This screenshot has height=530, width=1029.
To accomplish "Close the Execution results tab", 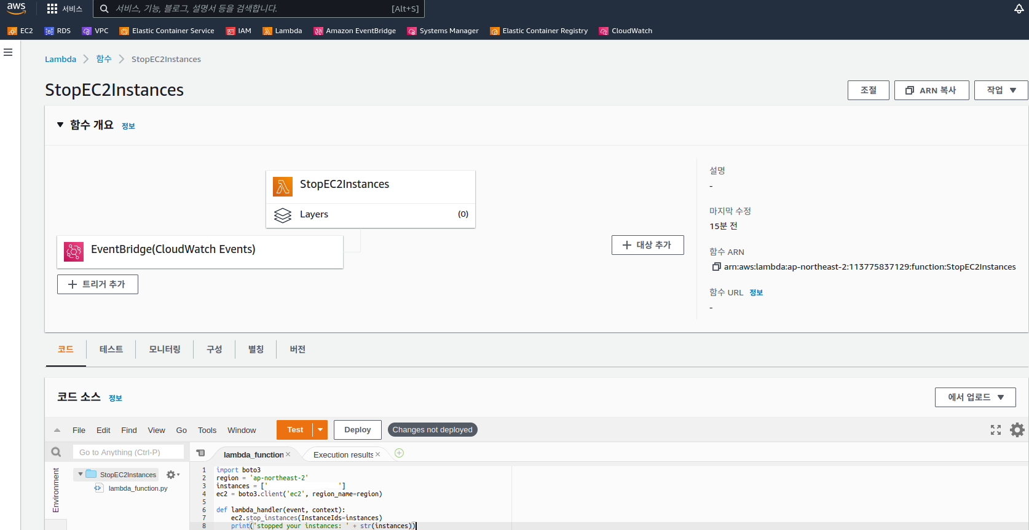I will (x=377, y=454).
